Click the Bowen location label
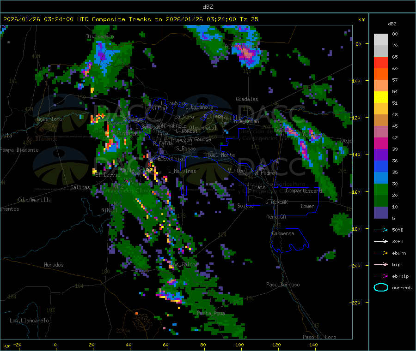This screenshot has height=351, width=416. (307, 206)
